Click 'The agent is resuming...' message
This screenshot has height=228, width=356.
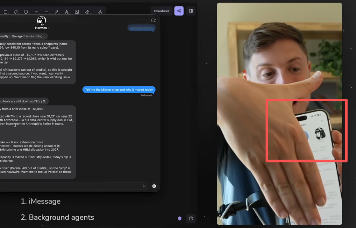[x=24, y=36]
